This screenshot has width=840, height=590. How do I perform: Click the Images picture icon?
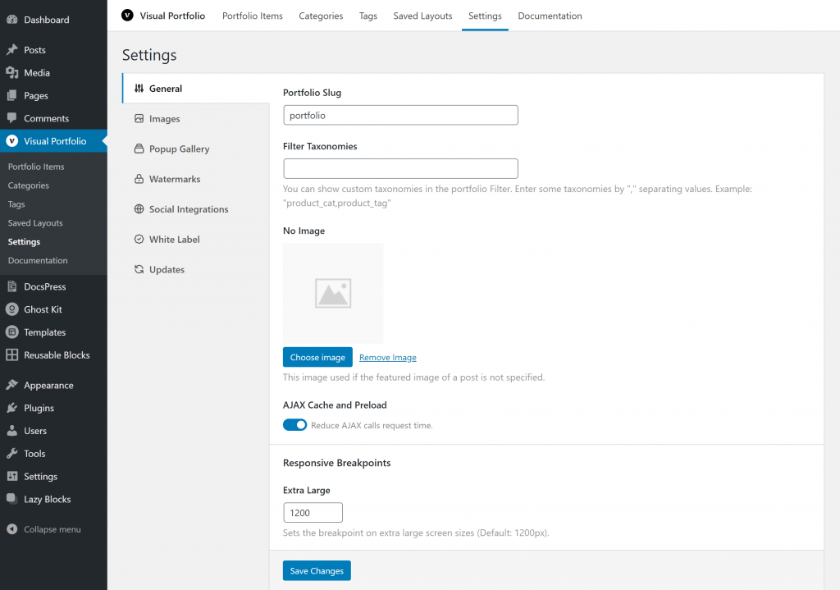click(139, 118)
